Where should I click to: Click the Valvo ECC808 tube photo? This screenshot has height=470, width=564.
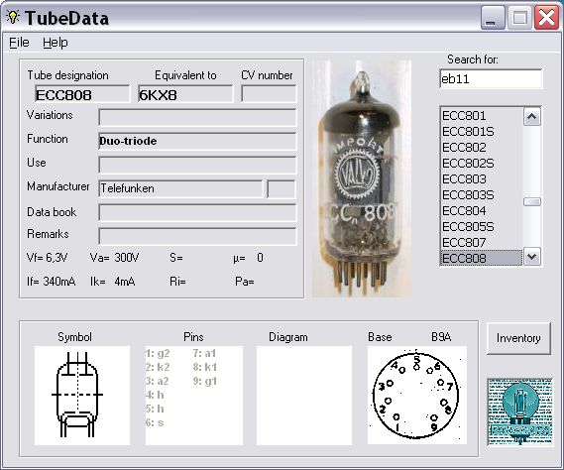pyautogui.click(x=362, y=178)
